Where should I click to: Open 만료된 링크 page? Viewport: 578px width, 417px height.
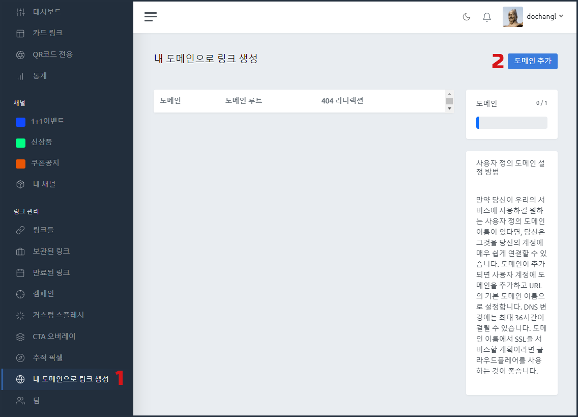[51, 273]
